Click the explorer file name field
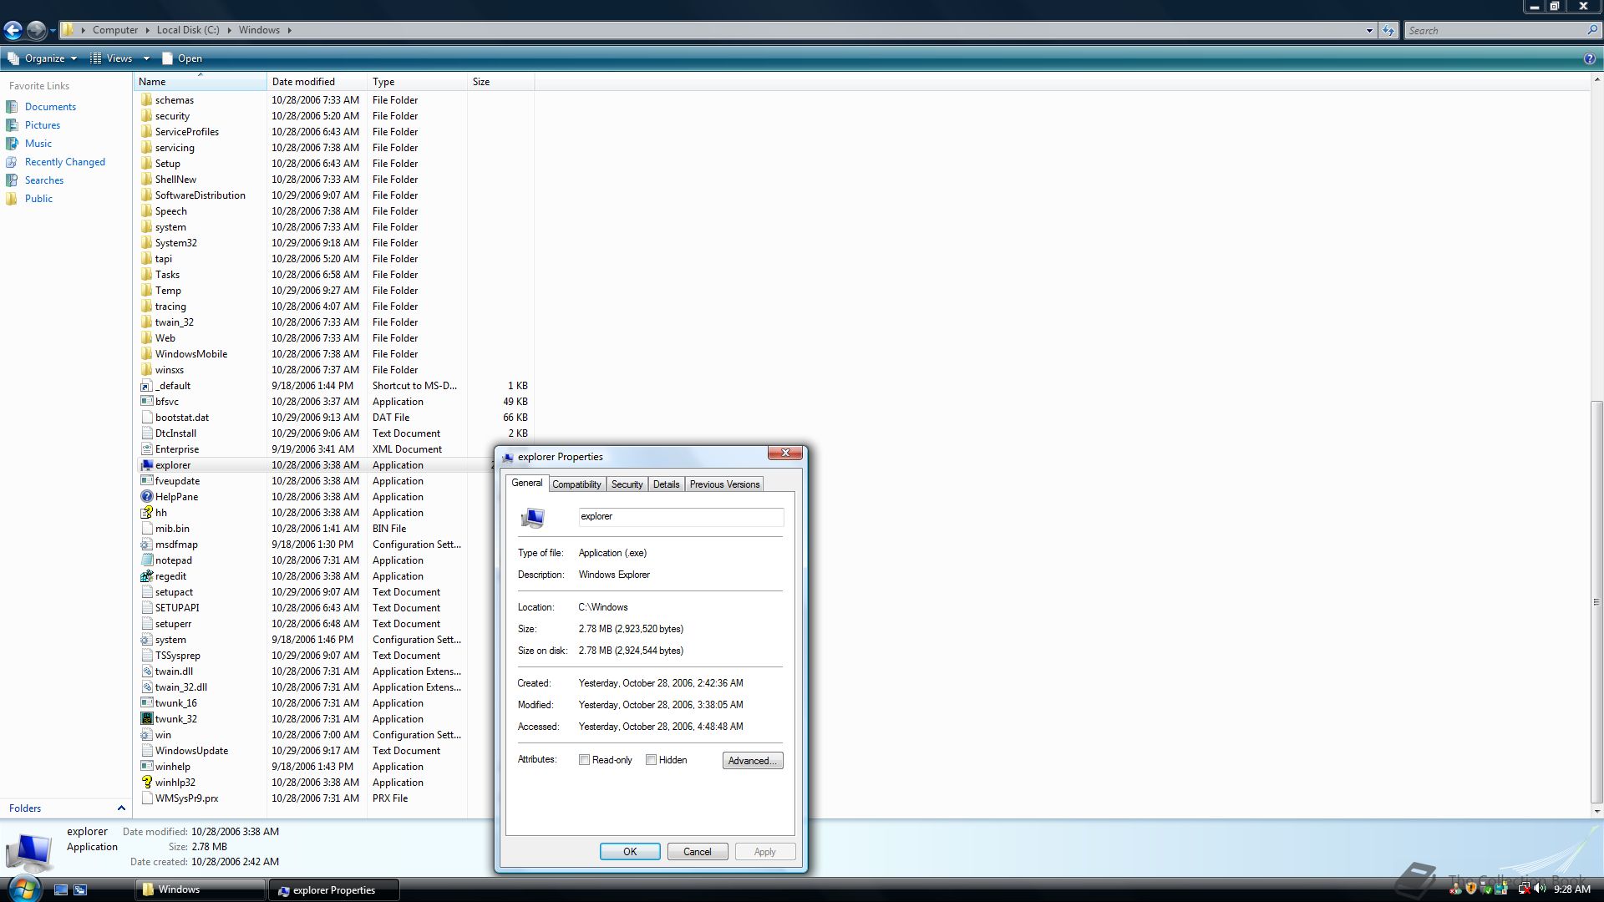The image size is (1604, 902). pos(681,517)
